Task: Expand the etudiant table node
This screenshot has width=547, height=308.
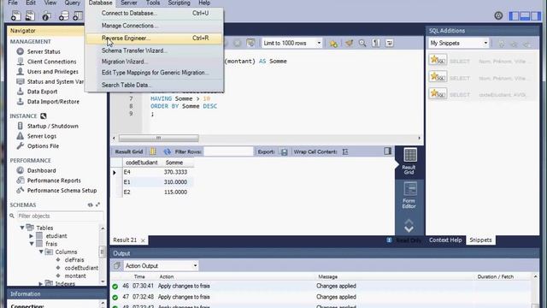Action: click(x=31, y=236)
